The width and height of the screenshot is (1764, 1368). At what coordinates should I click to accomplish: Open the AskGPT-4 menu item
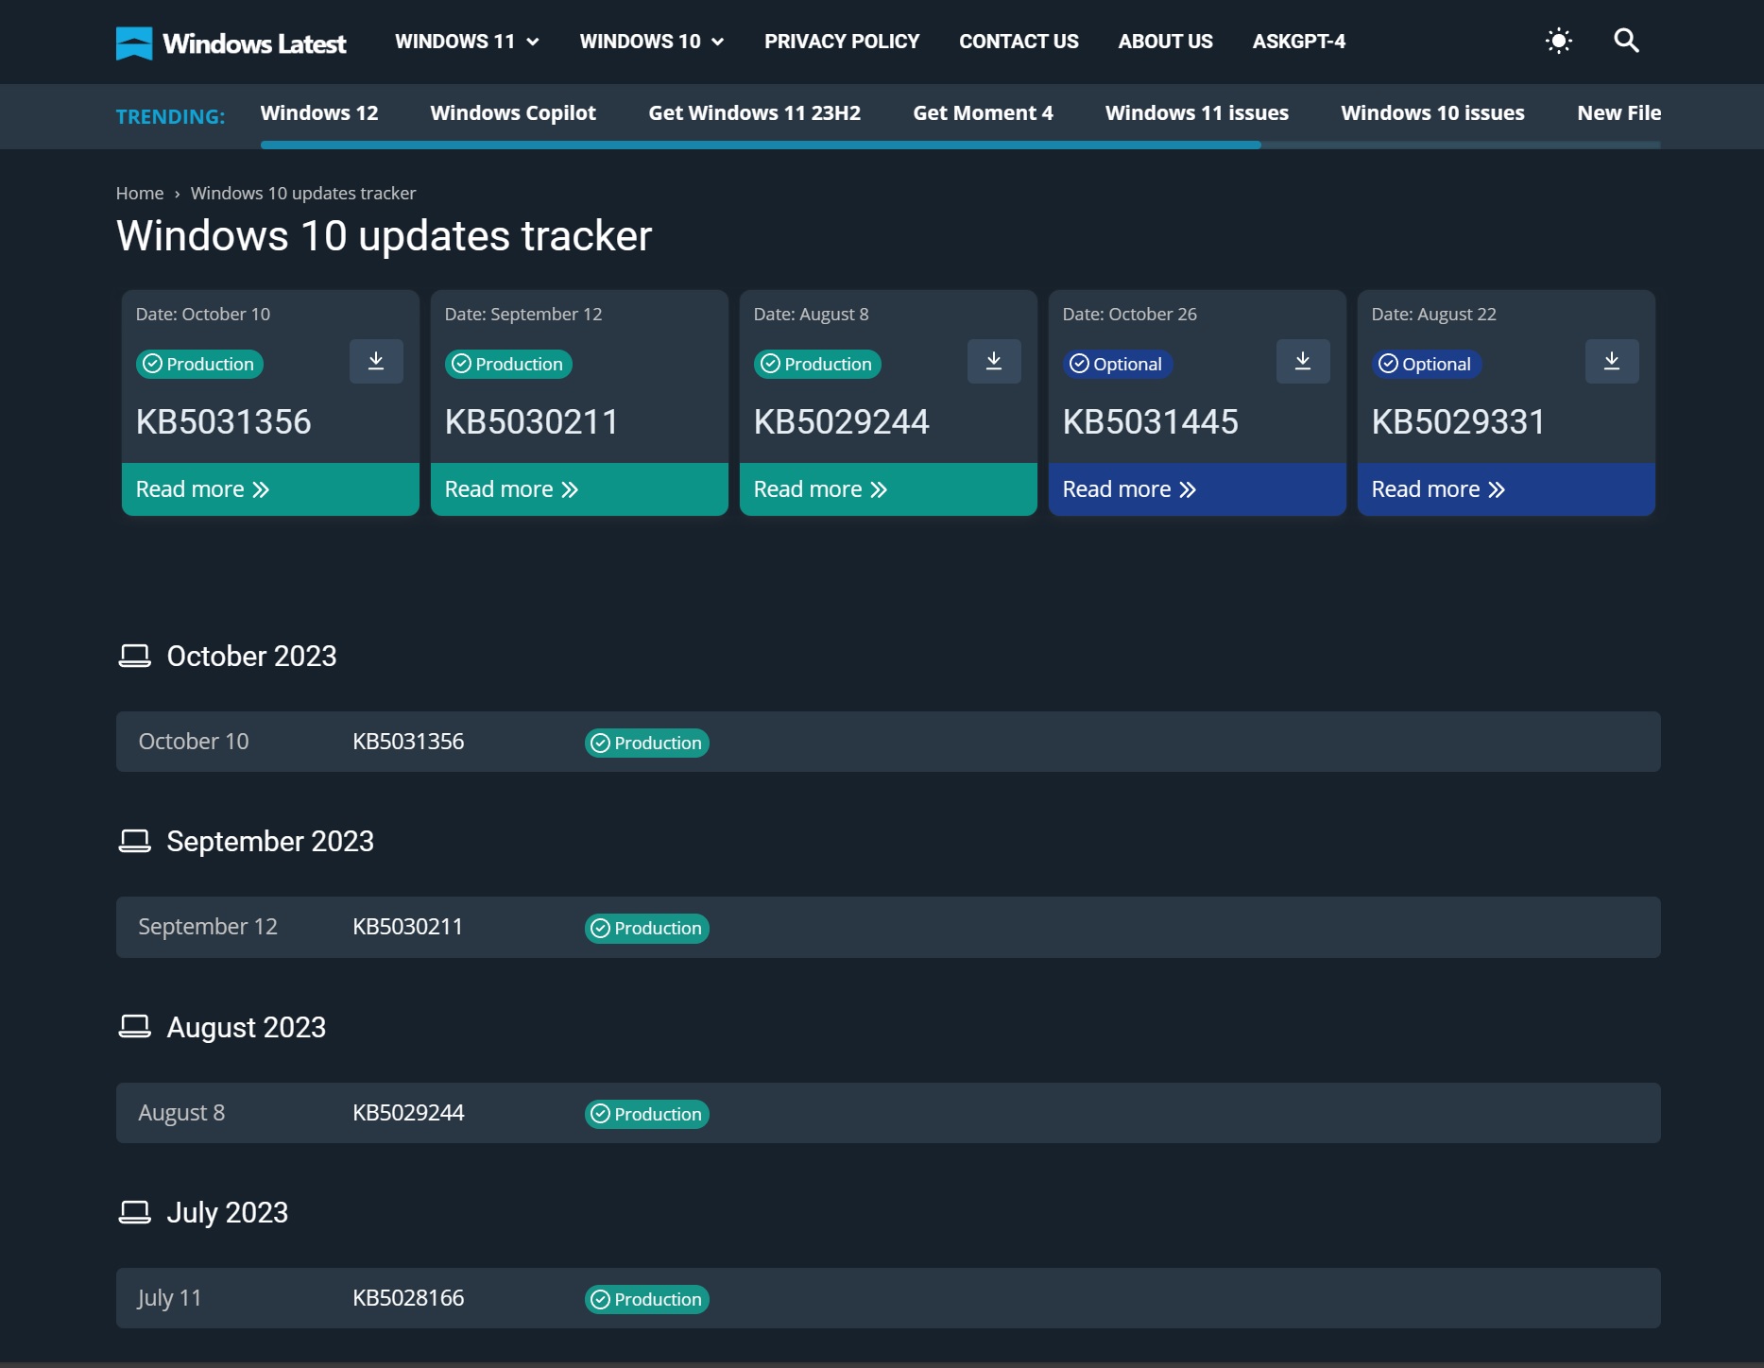(1299, 42)
